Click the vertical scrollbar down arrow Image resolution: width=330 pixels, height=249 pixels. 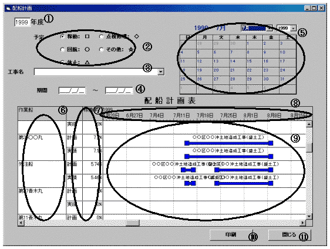309,216
